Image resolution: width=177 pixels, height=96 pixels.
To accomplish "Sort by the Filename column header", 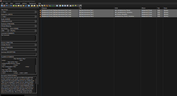I will [x=60, y=8].
